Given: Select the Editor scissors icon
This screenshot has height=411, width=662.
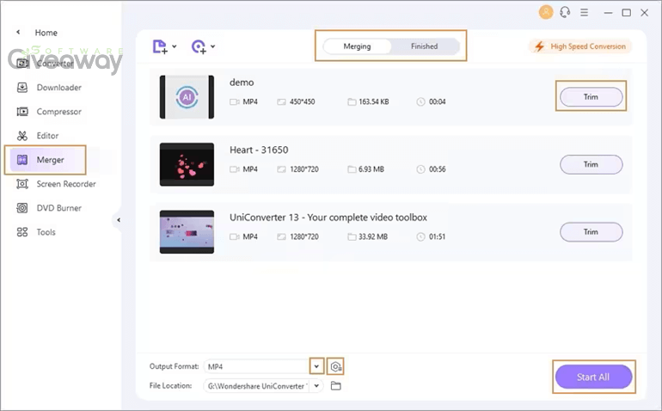Looking at the screenshot, I should click(x=22, y=136).
